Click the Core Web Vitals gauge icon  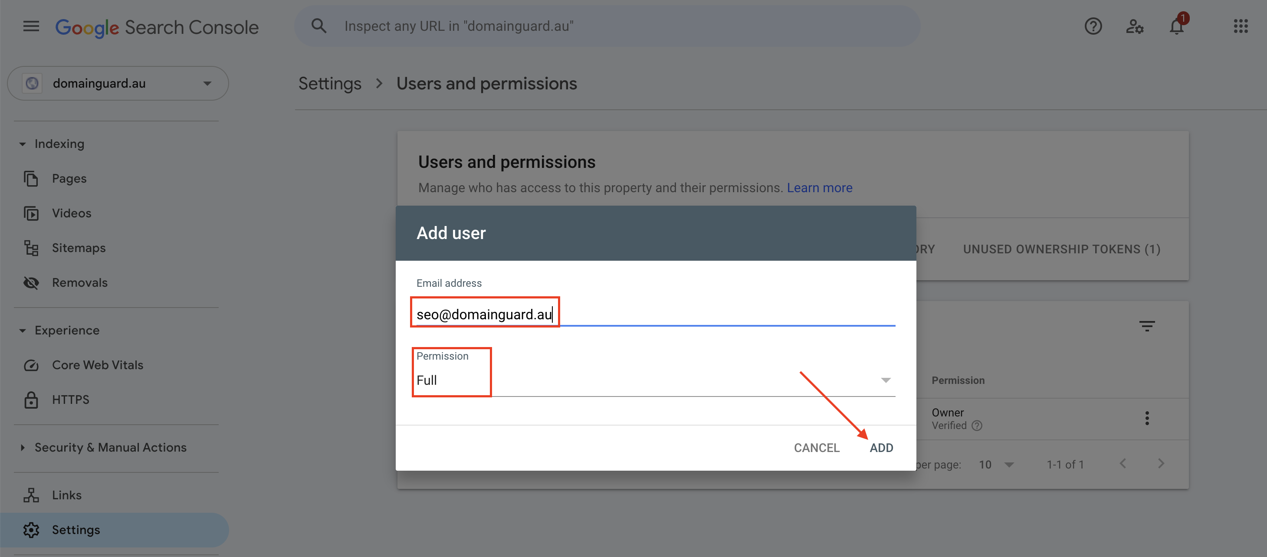click(x=31, y=365)
